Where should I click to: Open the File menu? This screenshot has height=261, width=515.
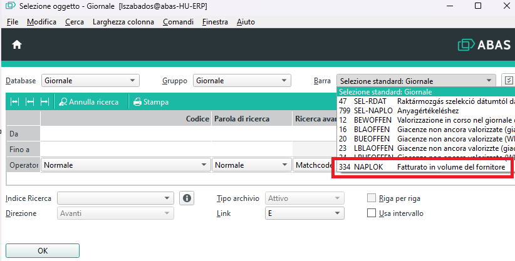13,22
